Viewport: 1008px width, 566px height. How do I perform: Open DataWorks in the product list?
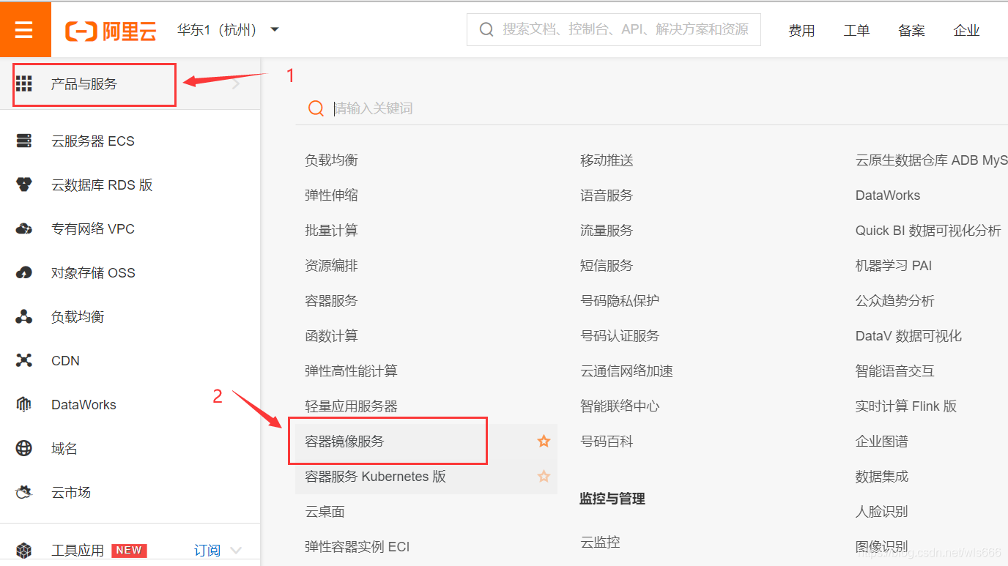pos(888,196)
